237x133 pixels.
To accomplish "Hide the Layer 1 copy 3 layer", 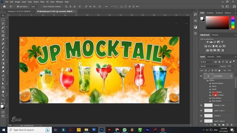I will pyautogui.click(x=201, y=111).
